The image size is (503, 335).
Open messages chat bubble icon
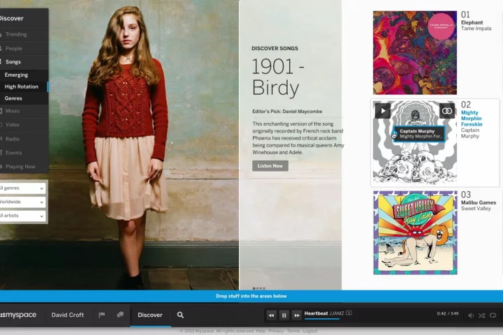pyautogui.click(x=120, y=315)
